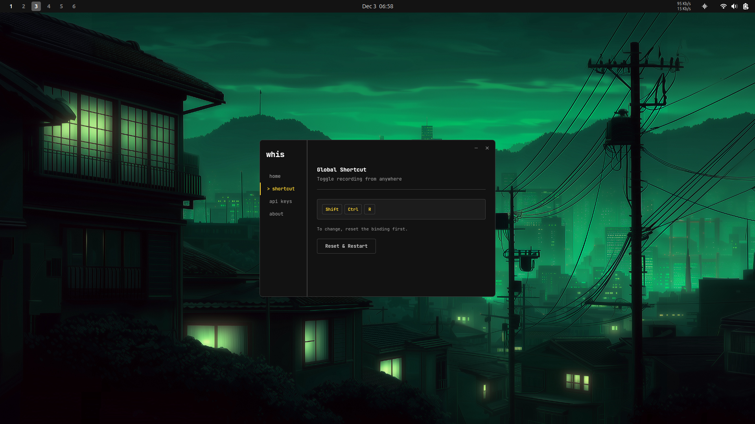Screen dimensions: 755x424
Task: Click the volume speaker icon in the tray
Action: (734, 6)
